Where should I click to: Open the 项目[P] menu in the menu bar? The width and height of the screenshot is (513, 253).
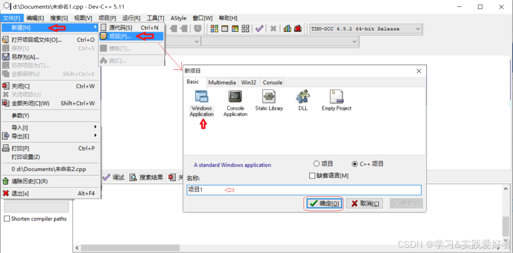107,18
